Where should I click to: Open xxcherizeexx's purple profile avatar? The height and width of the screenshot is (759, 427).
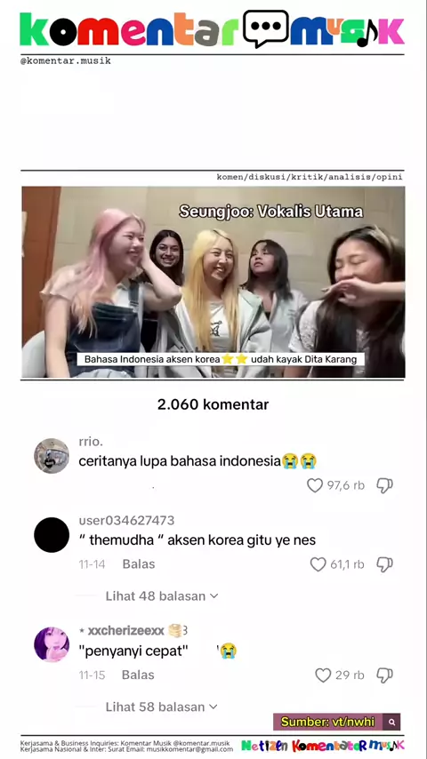[x=52, y=644]
